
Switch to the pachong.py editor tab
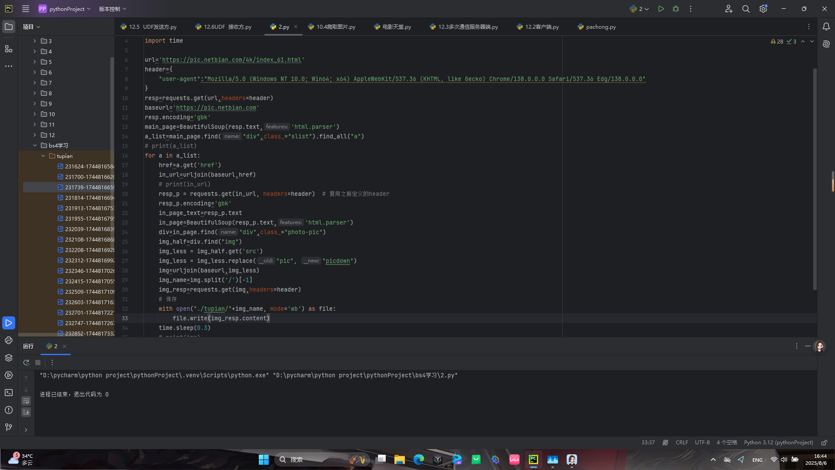600,27
